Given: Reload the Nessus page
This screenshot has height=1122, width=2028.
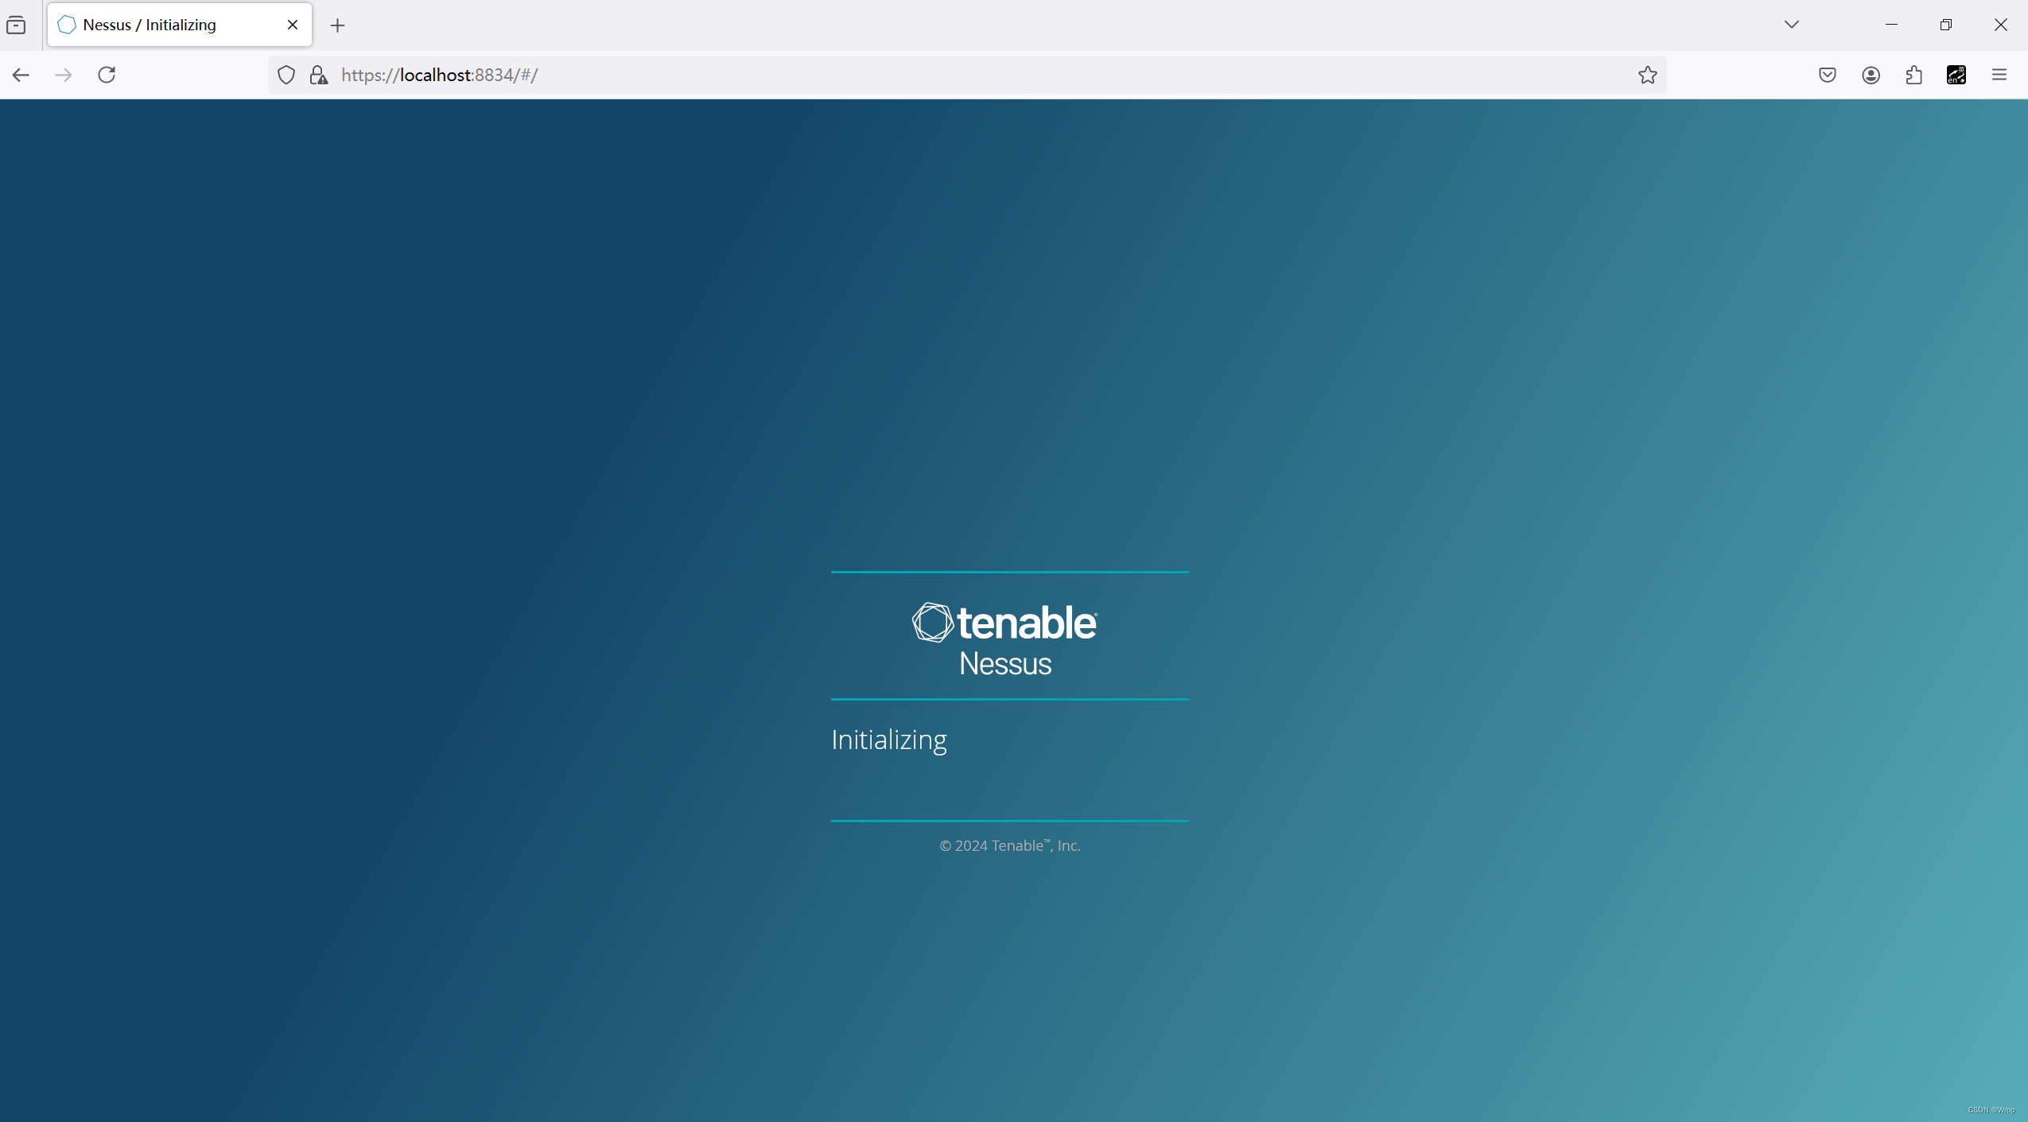Looking at the screenshot, I should point(107,75).
